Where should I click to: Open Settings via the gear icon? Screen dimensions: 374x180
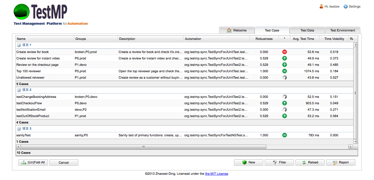tap(346, 6)
